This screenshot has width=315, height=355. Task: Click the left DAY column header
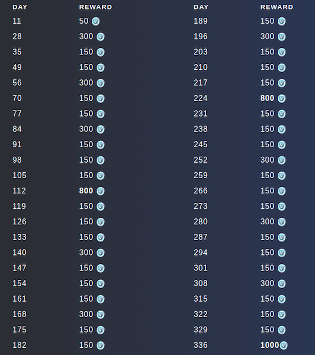[20, 7]
